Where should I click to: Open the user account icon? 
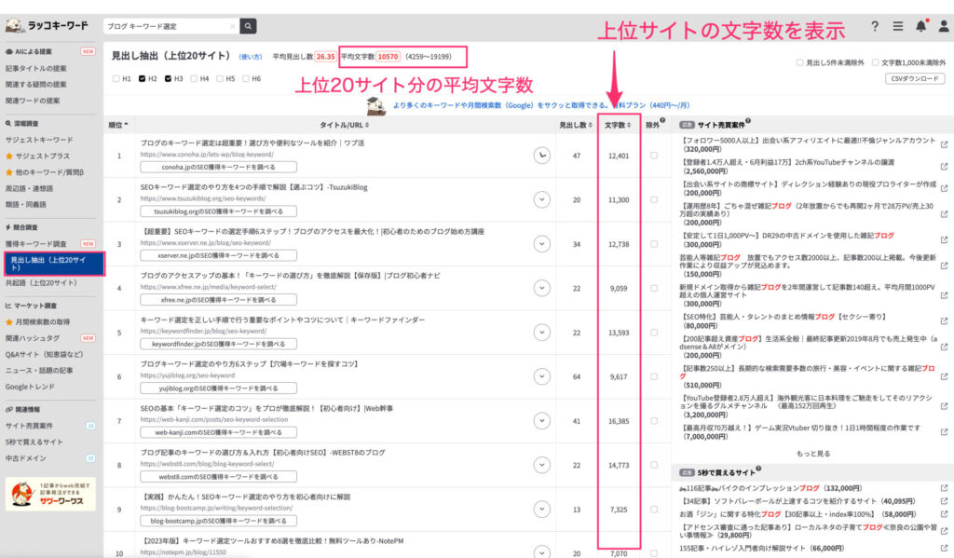(x=944, y=26)
